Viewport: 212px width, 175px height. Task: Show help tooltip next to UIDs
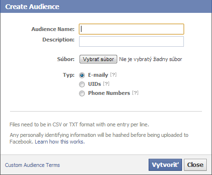point(106,83)
